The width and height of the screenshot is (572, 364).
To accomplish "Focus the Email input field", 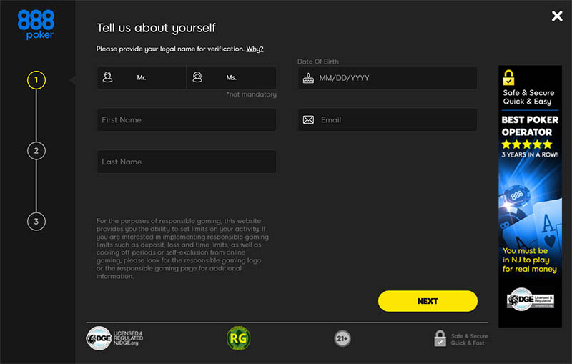I will click(388, 119).
